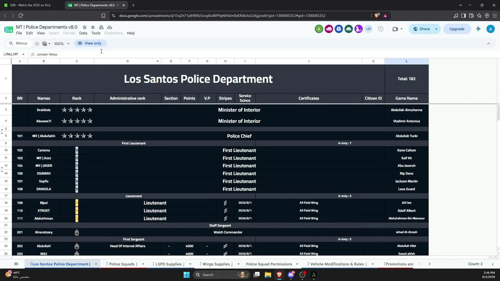Switch to the Wings Supplies tab
This screenshot has height=281, width=500.
(216, 264)
